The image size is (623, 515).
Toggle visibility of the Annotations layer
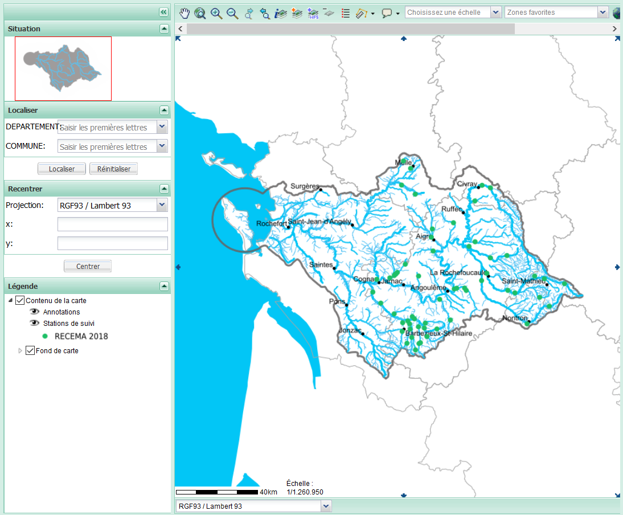35,312
